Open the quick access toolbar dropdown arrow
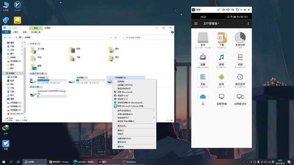294x165 pixels. 16,28
